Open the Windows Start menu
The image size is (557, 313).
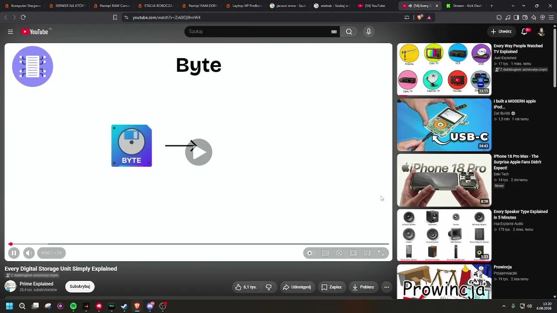click(9, 306)
